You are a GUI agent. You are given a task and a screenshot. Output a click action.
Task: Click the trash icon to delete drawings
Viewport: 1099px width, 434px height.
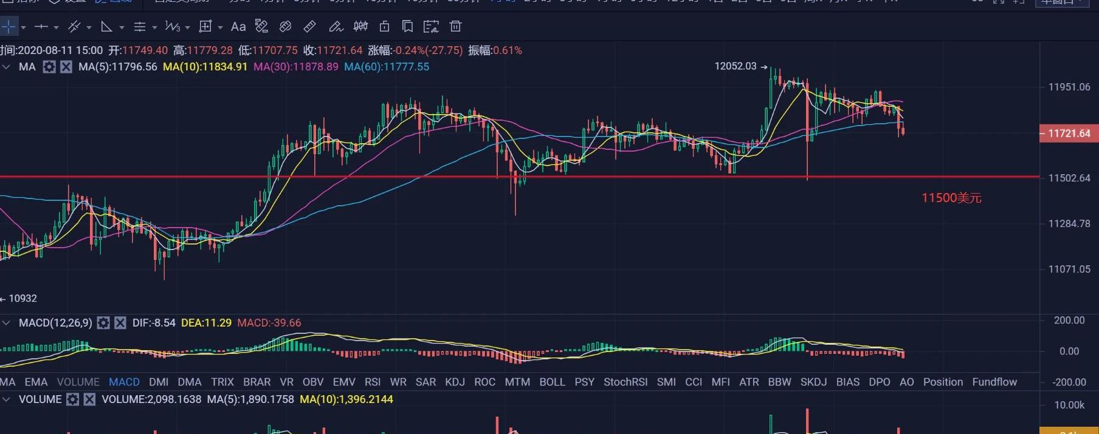coord(455,27)
